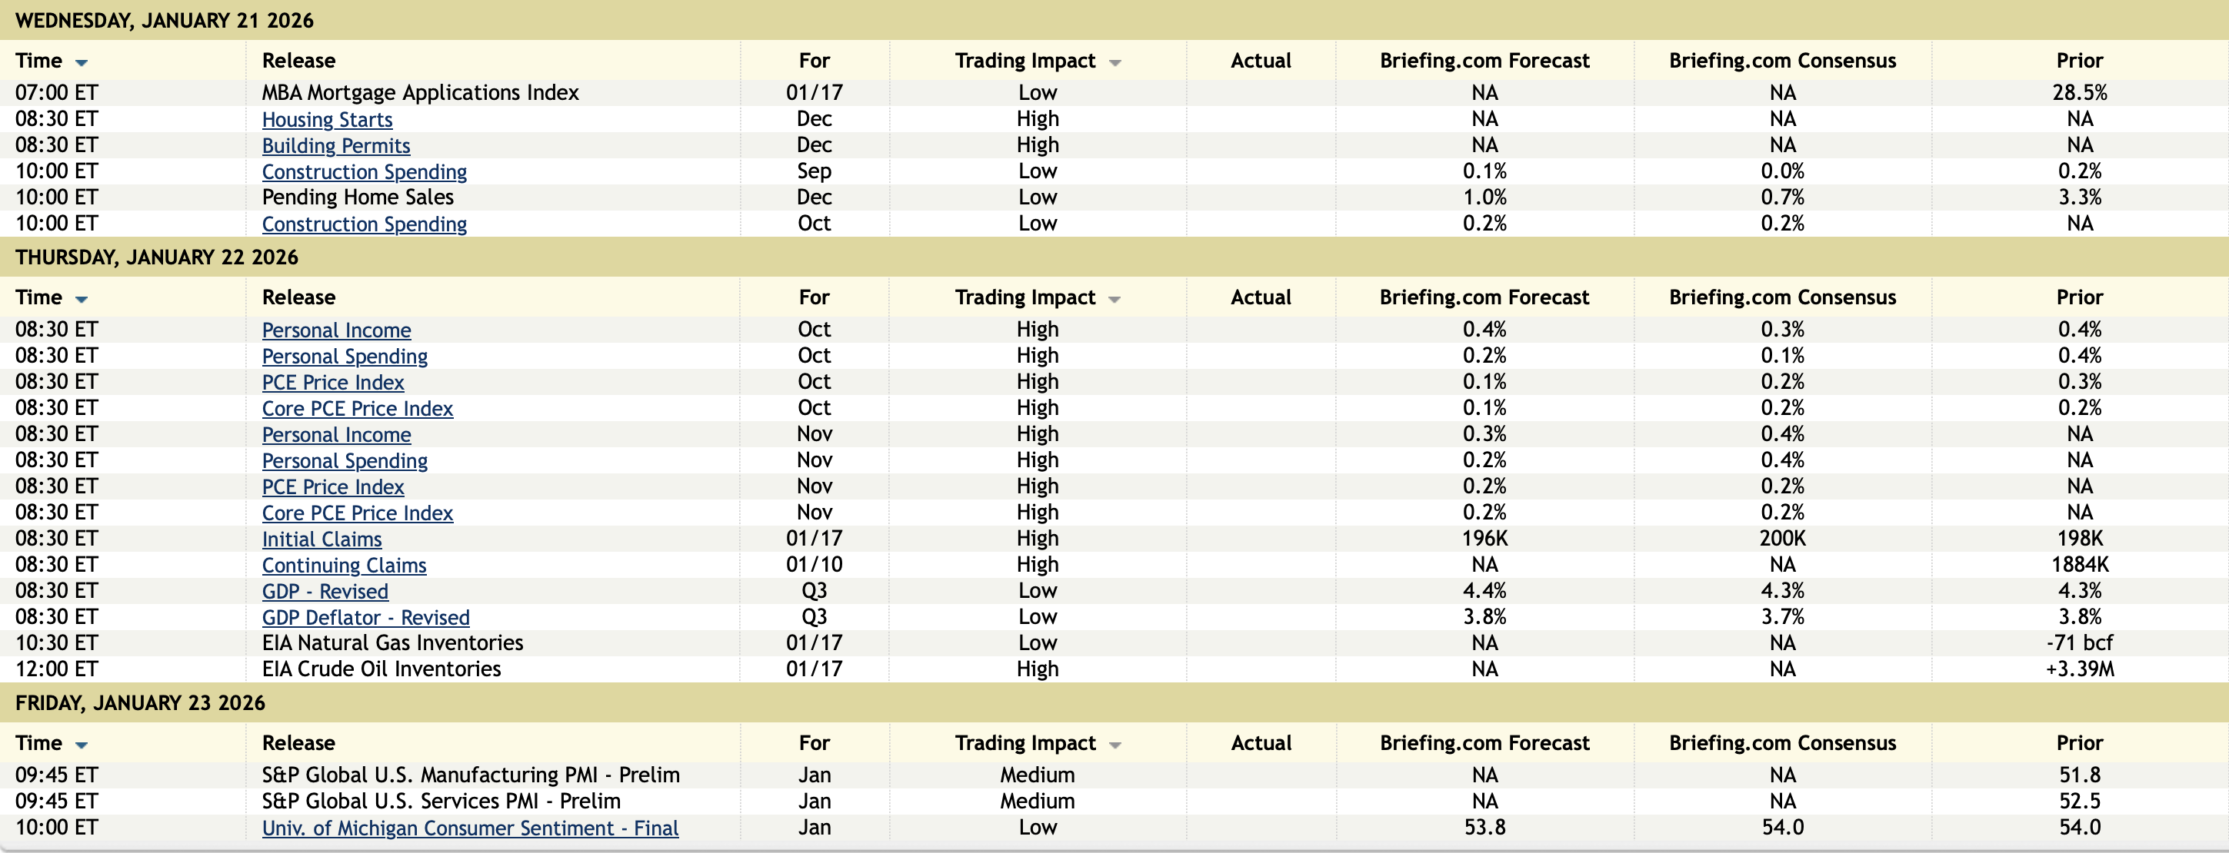2229x853 pixels.
Task: Click the Time sort arrow in Thursday's table
Action: tap(82, 299)
